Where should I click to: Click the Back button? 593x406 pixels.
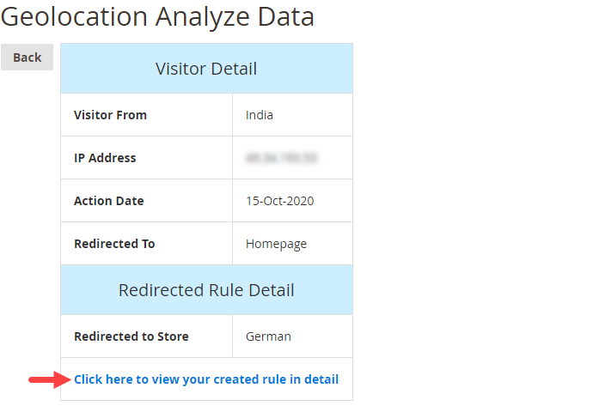coord(27,57)
